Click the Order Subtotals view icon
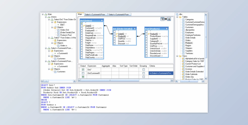Image resolution: width=248 pixels, height=125 pixels. 183,74
